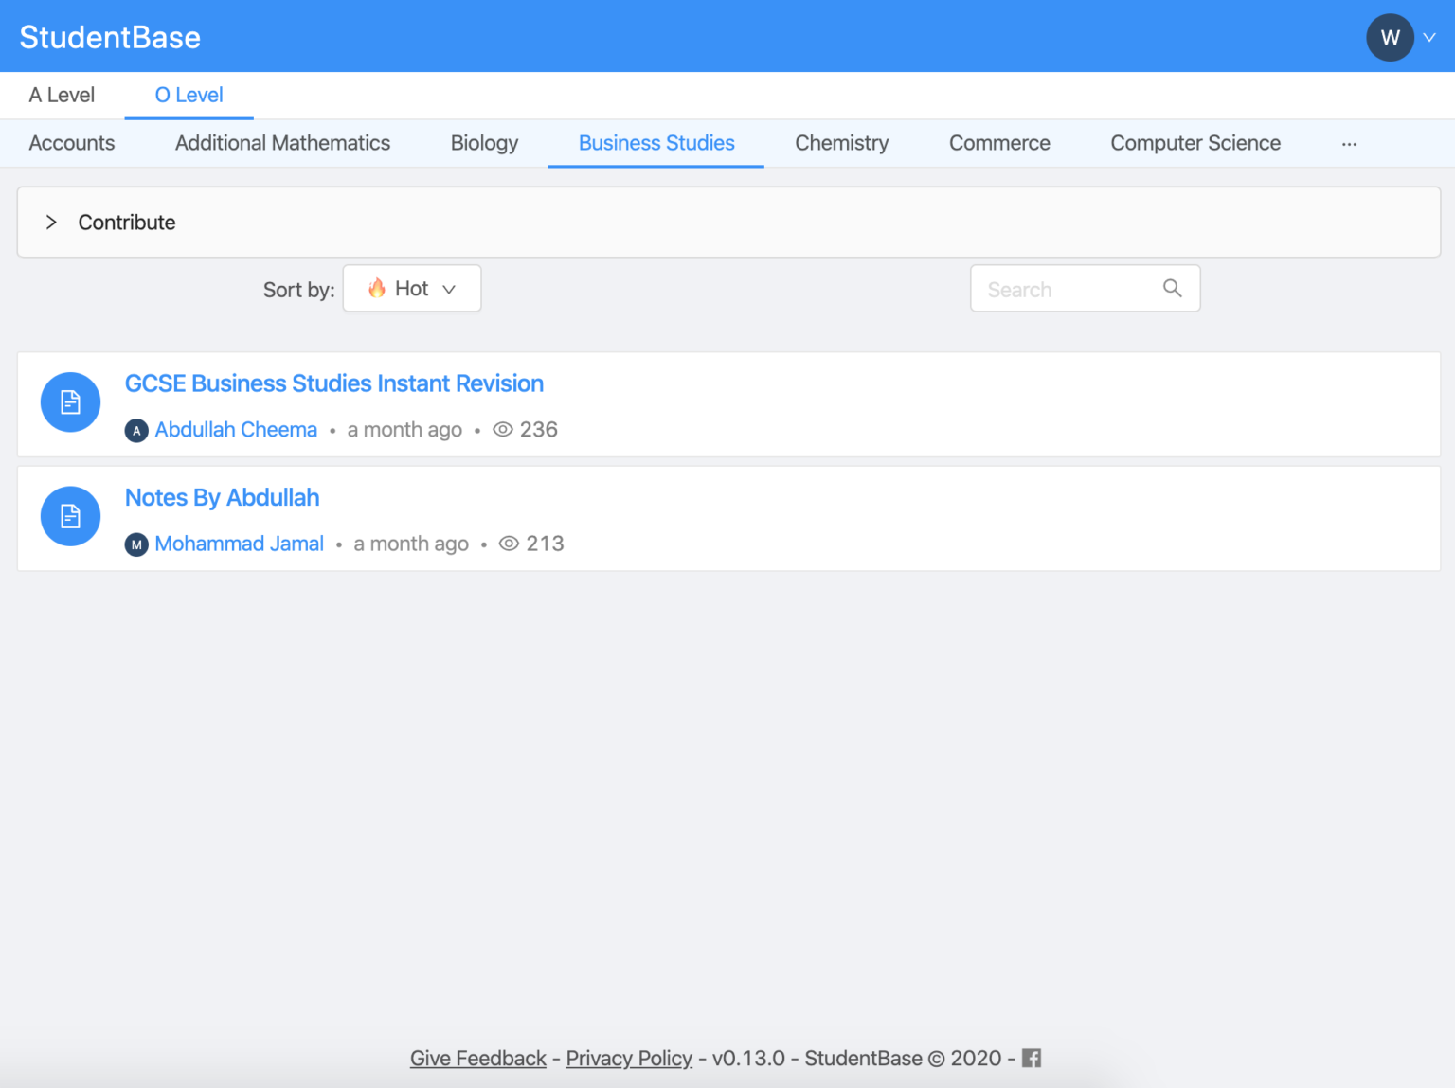Select the Chemistry subject tab
The height and width of the screenshot is (1088, 1455).
(841, 144)
